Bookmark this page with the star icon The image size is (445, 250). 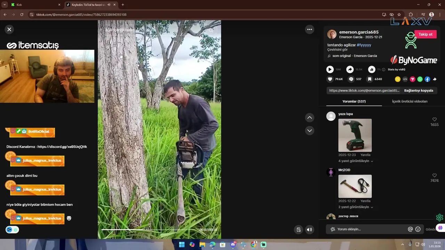pos(399,15)
